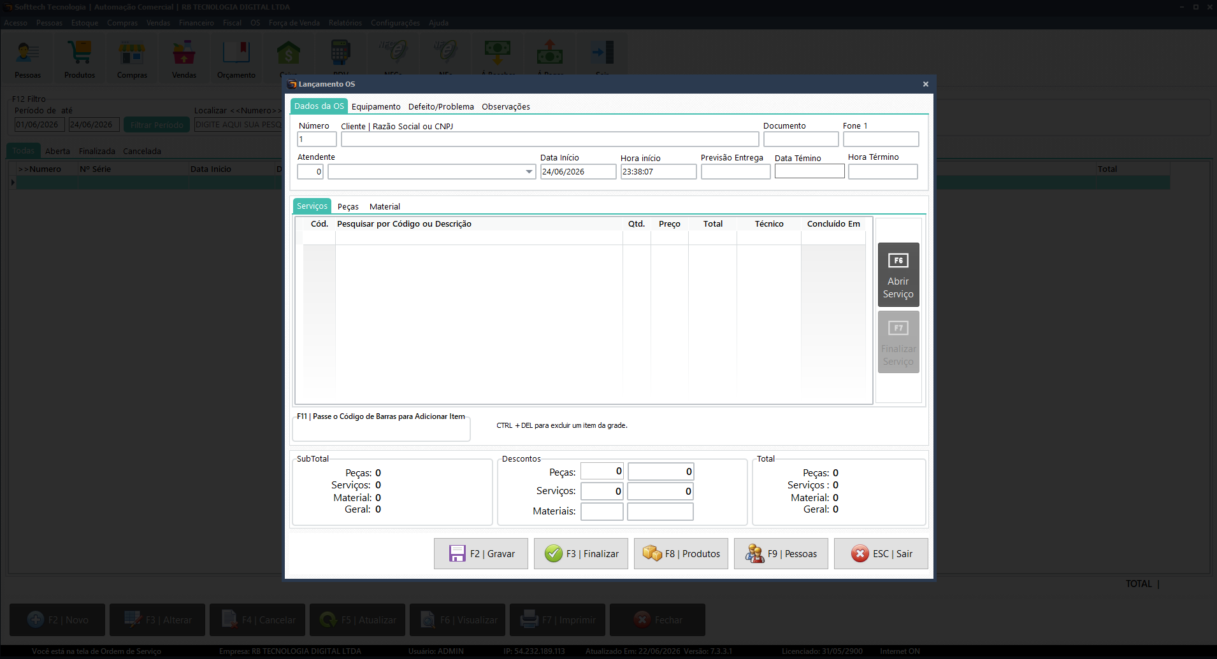Viewport: 1217px width, 659px height.
Task: Click the Data Início field
Action: coord(579,172)
